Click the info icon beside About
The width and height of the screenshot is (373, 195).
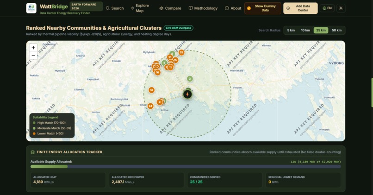(x=227, y=8)
